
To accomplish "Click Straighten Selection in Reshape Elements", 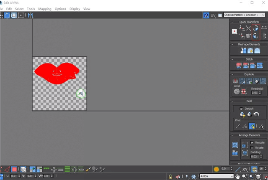I will (243, 51).
